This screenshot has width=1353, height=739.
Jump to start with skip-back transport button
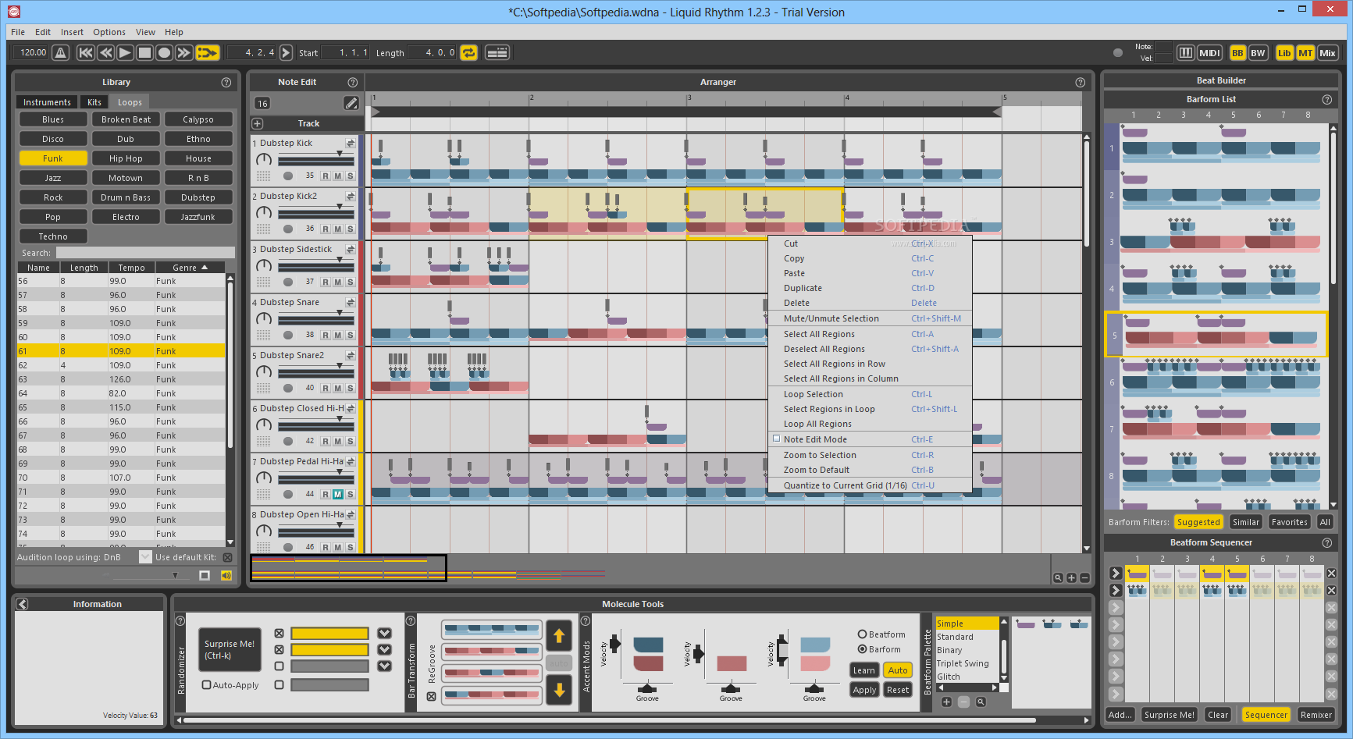(86, 52)
